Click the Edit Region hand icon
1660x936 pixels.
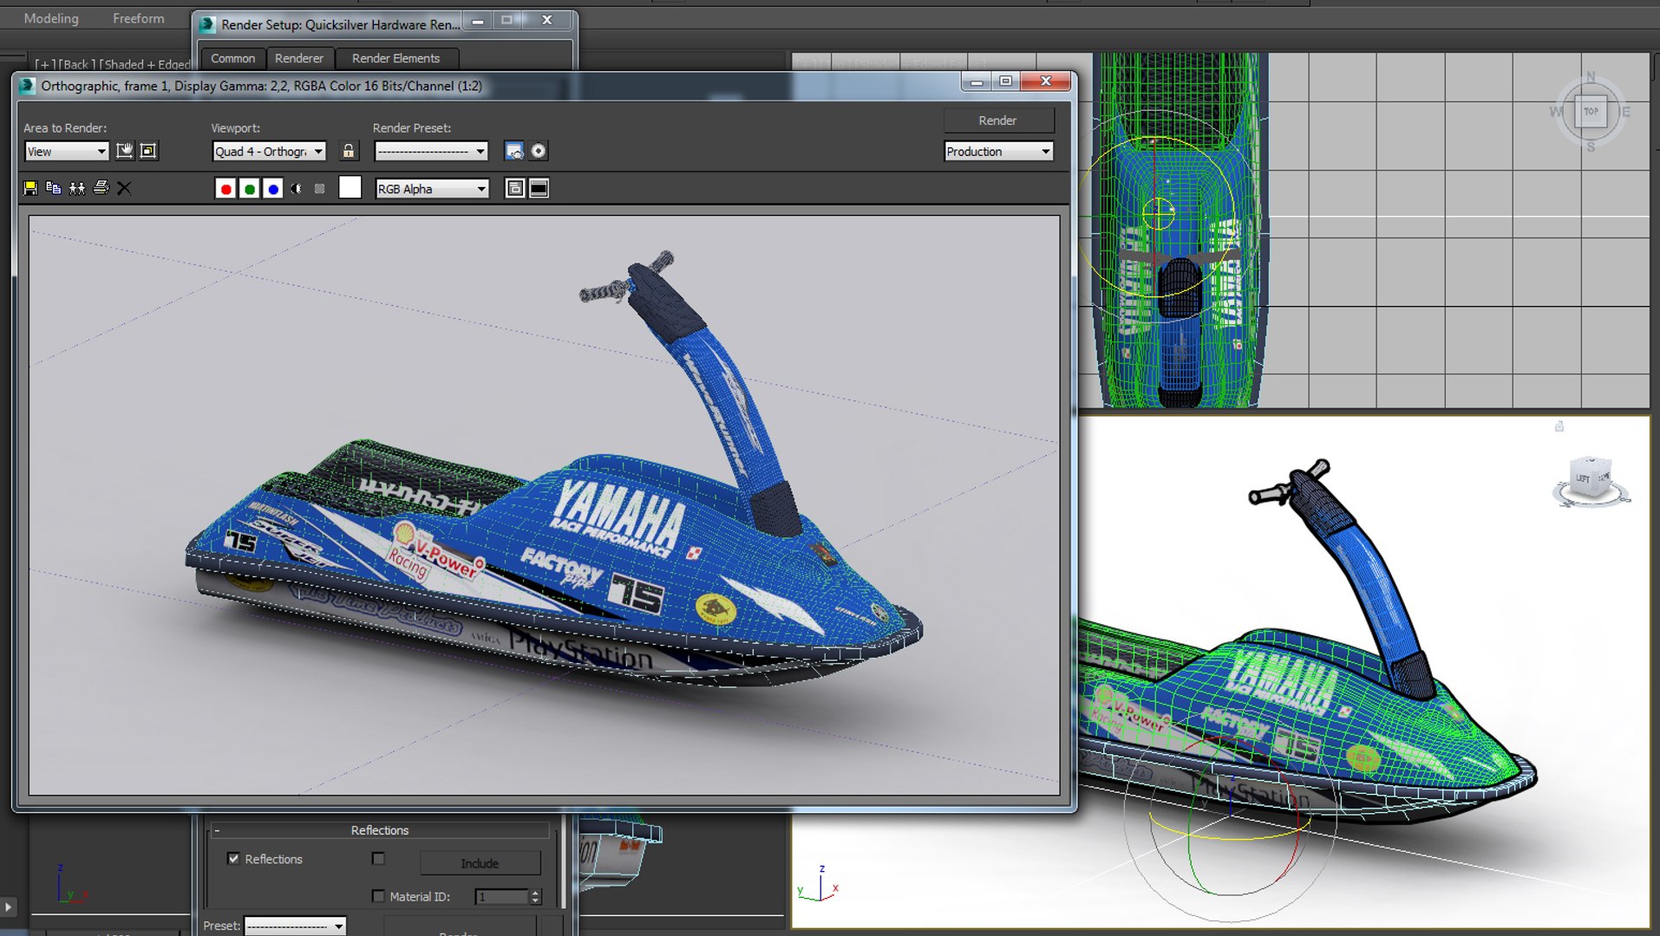[125, 151]
